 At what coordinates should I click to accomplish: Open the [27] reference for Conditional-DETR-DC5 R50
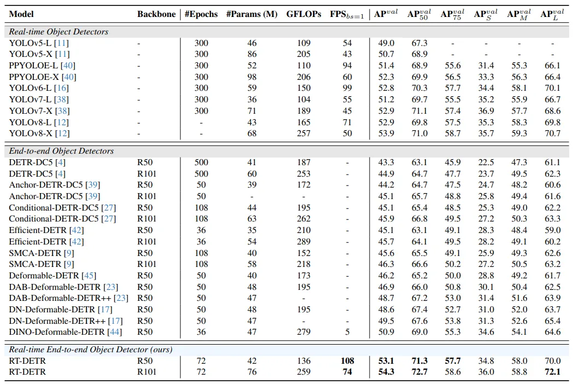[x=109, y=208]
